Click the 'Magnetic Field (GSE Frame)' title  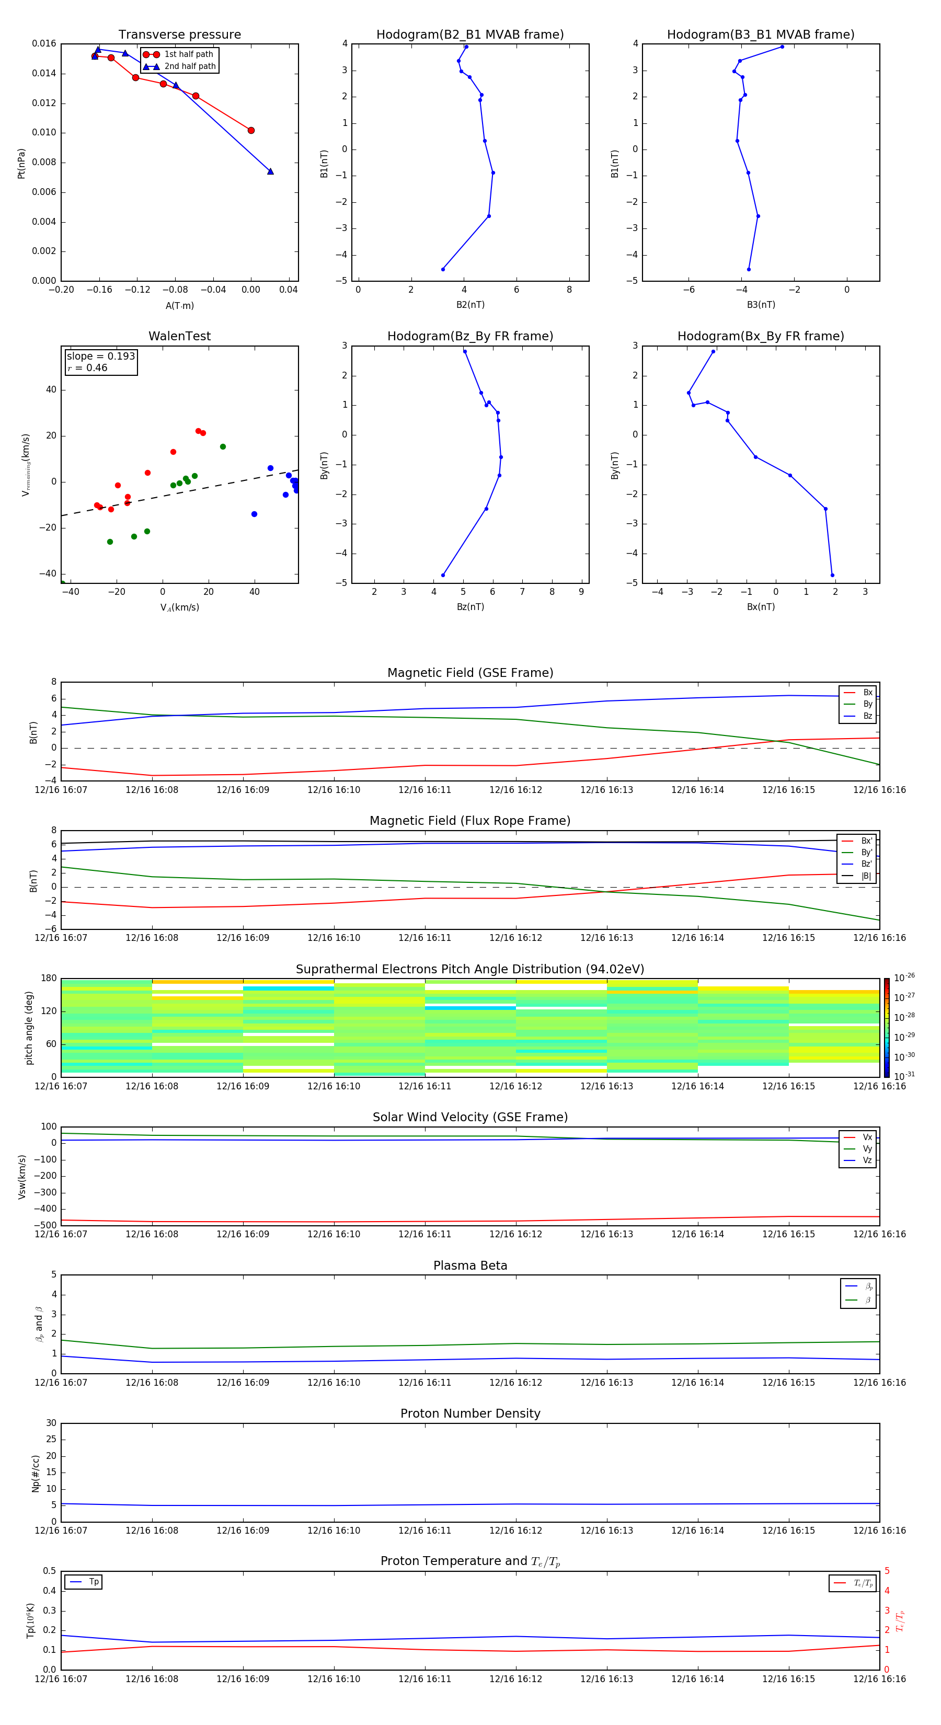click(x=470, y=673)
